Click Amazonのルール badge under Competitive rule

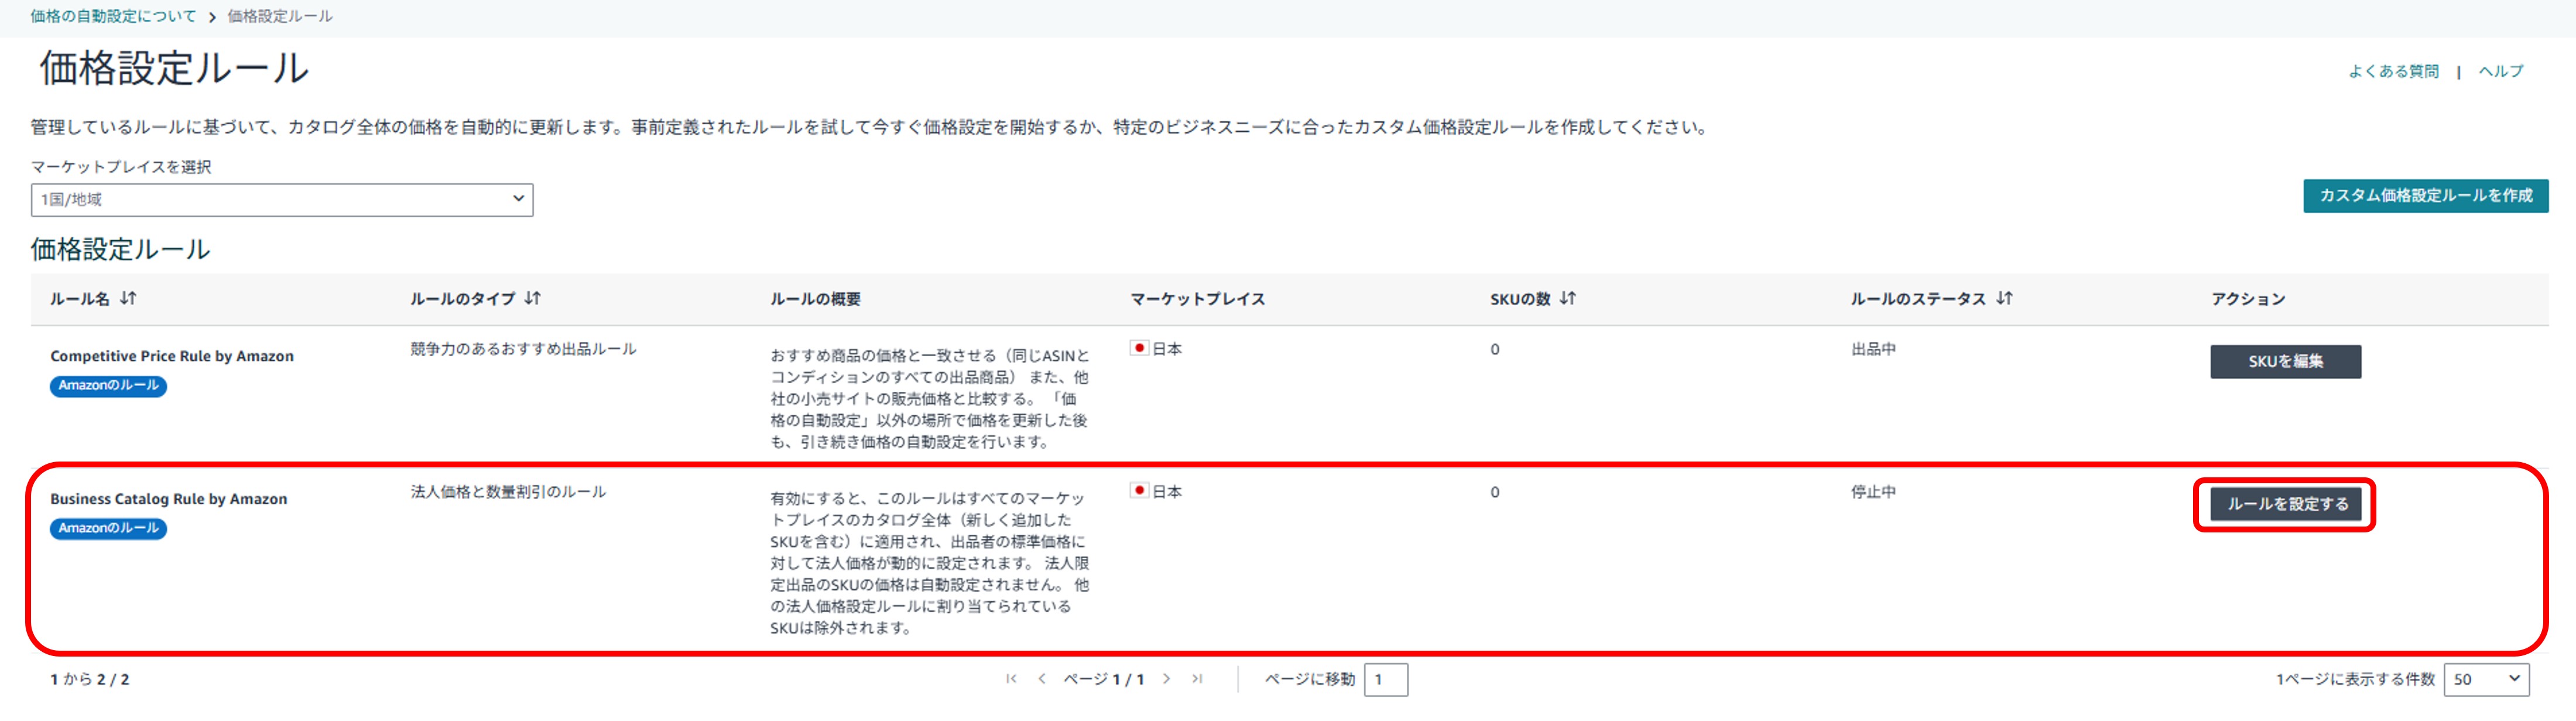[108, 385]
